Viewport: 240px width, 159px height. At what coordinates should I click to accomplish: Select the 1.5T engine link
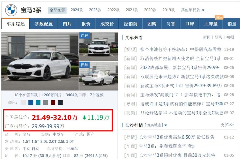(26, 141)
